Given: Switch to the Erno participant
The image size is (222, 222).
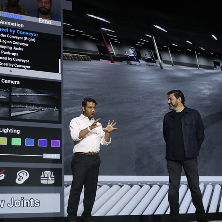Looking at the screenshot, I should [45, 21].
